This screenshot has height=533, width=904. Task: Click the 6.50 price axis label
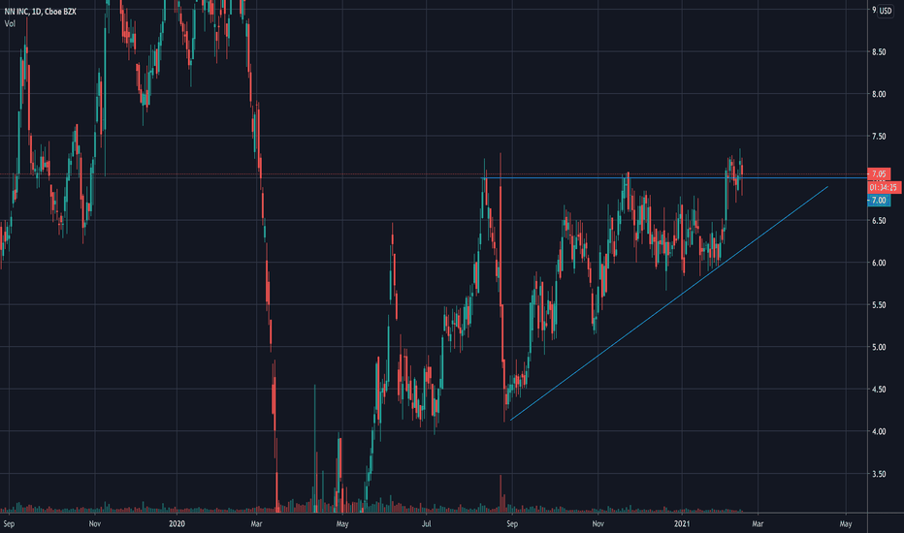[x=879, y=221]
